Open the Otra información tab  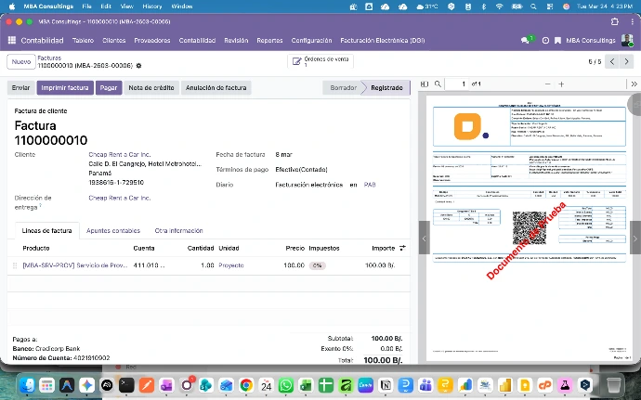[x=178, y=230]
